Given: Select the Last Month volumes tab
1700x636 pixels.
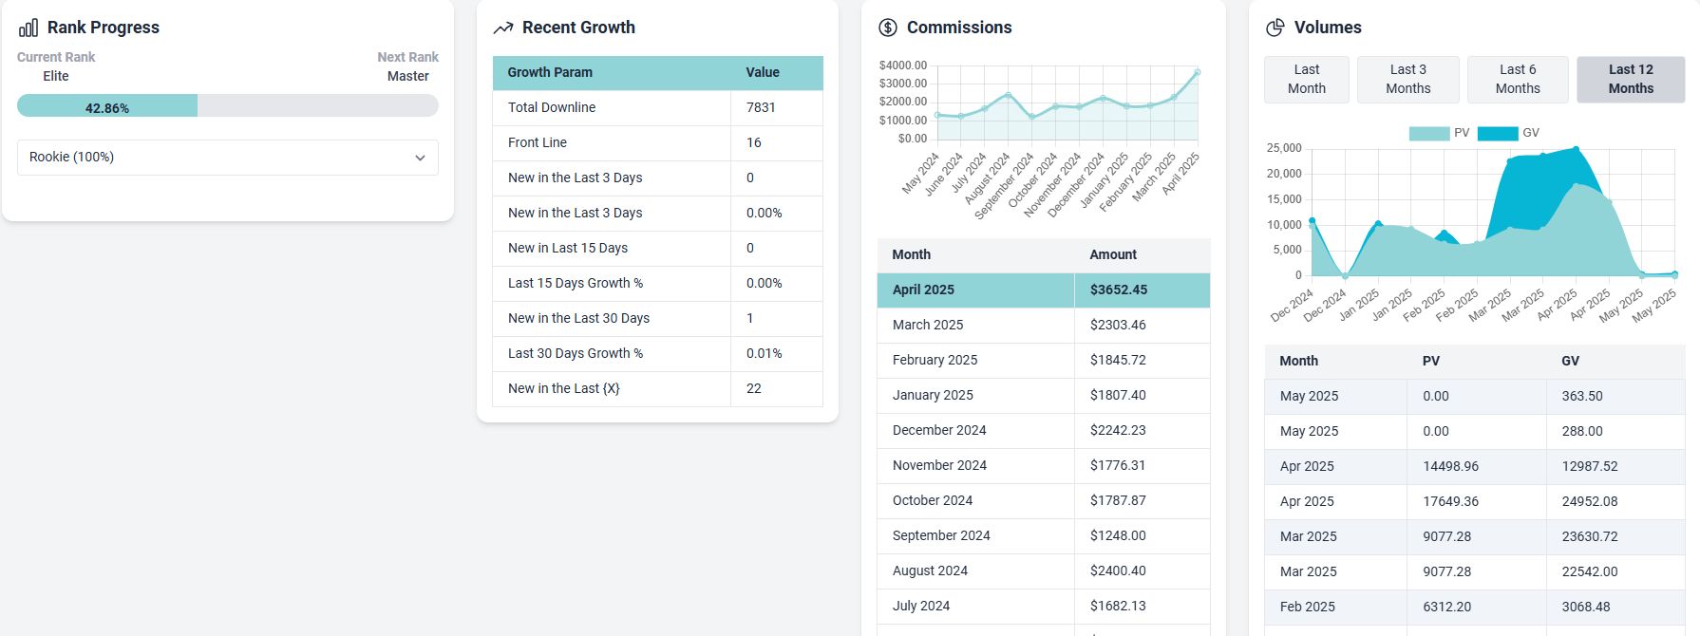Looking at the screenshot, I should pos(1306,79).
